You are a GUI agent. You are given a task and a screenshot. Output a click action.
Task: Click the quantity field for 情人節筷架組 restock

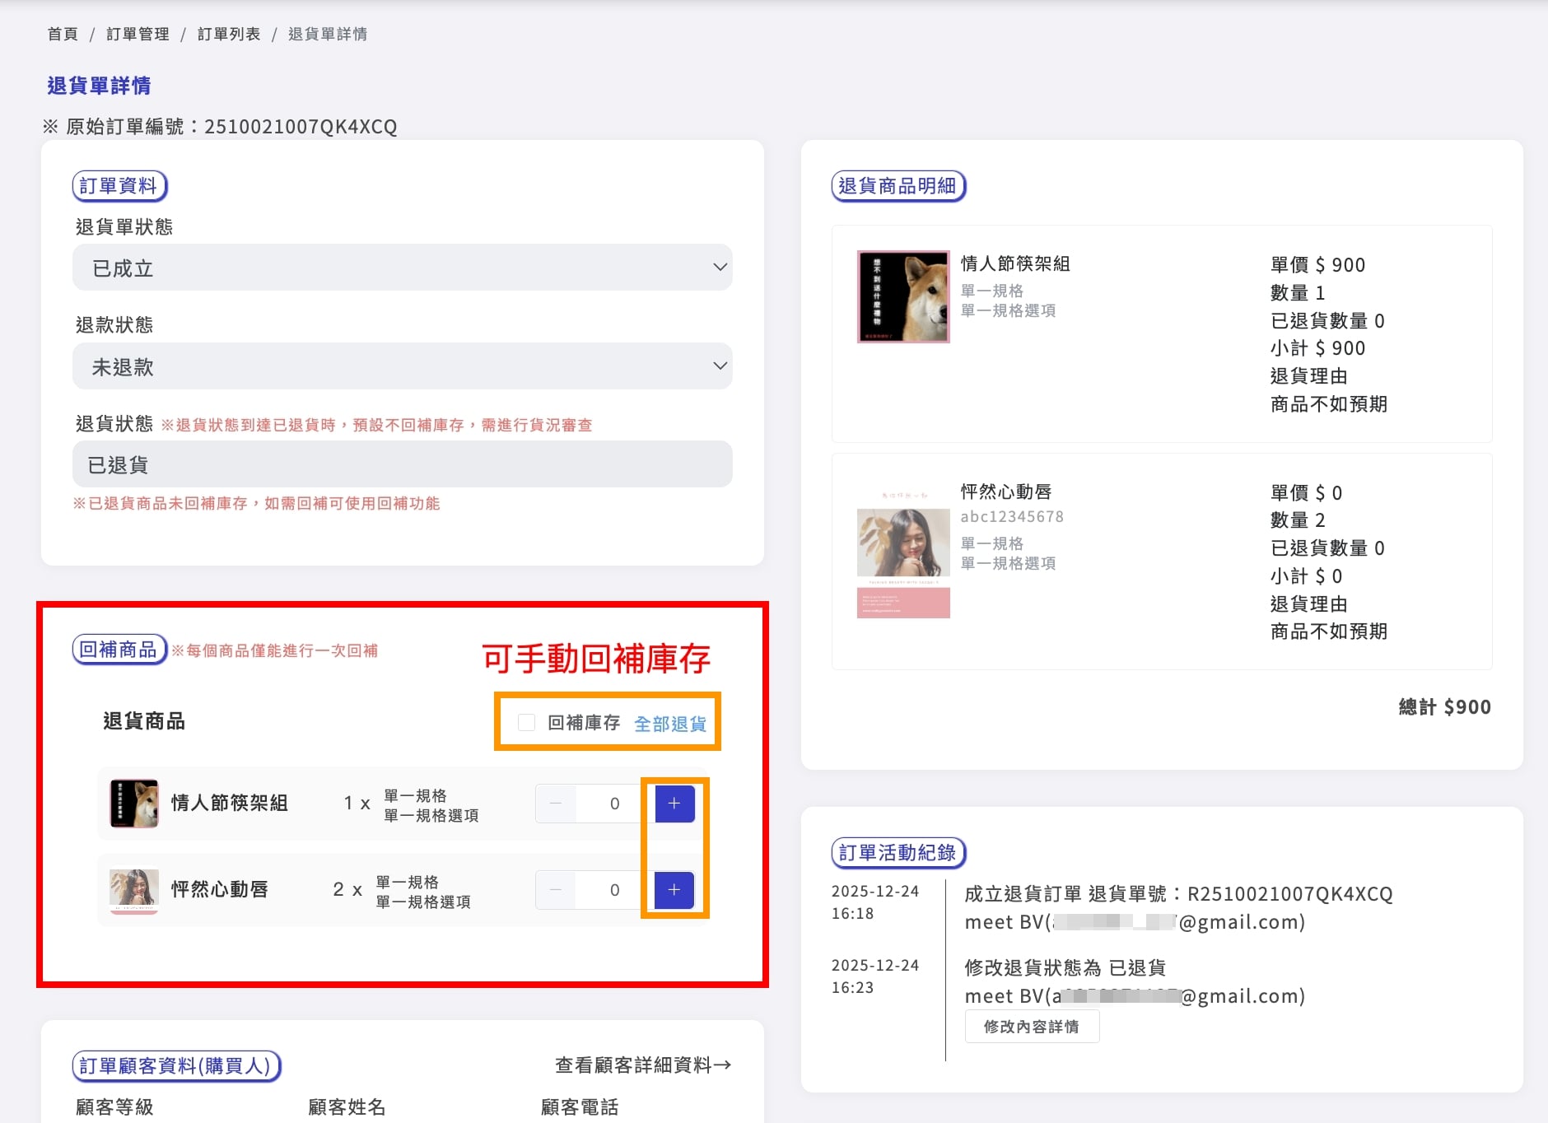(614, 804)
